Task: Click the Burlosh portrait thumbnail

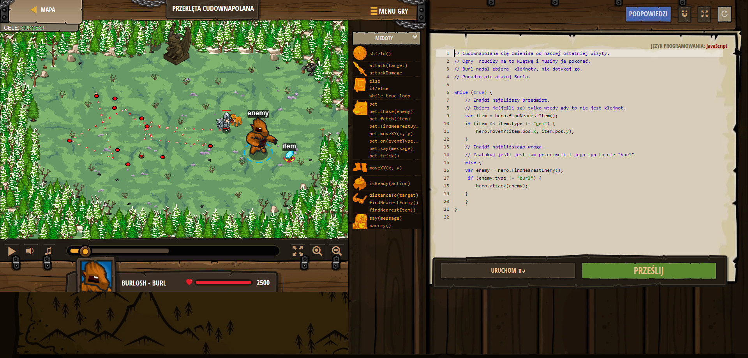Action: point(96,276)
